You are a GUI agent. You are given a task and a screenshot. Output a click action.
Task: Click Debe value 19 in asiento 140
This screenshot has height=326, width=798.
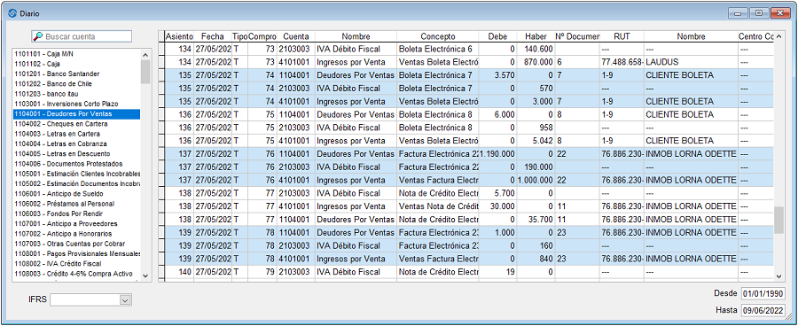tap(497, 272)
